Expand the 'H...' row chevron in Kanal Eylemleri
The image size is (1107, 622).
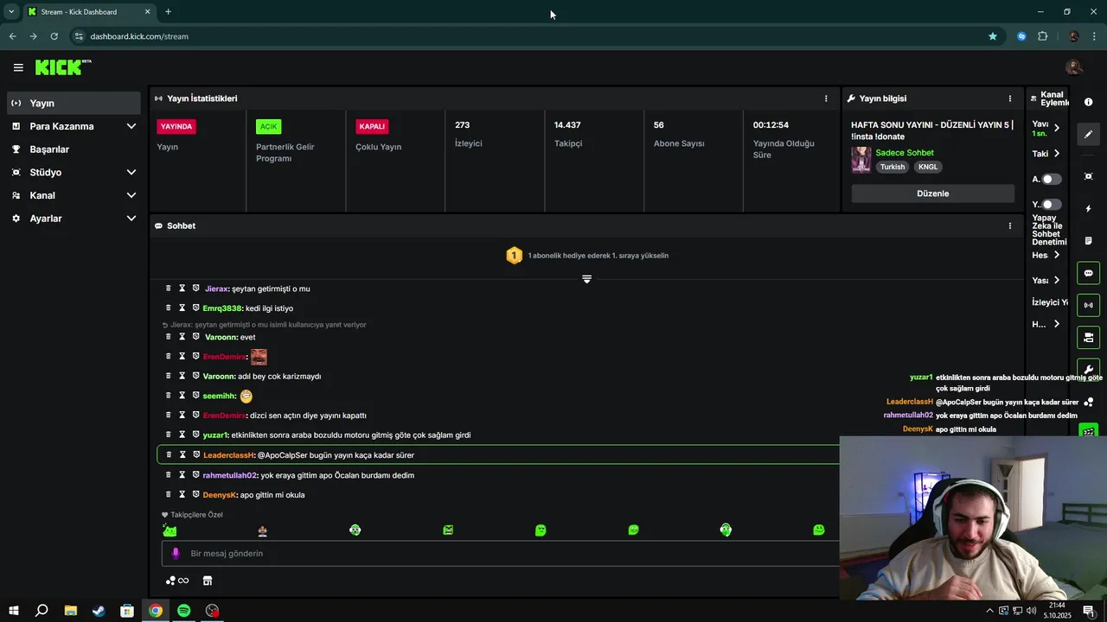[x=1056, y=324]
